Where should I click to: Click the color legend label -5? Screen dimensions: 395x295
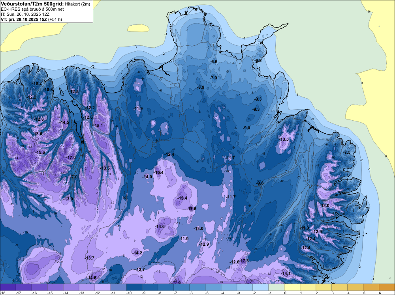pos(207,293)
